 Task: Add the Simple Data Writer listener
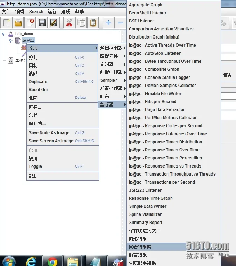[x=174, y=206]
